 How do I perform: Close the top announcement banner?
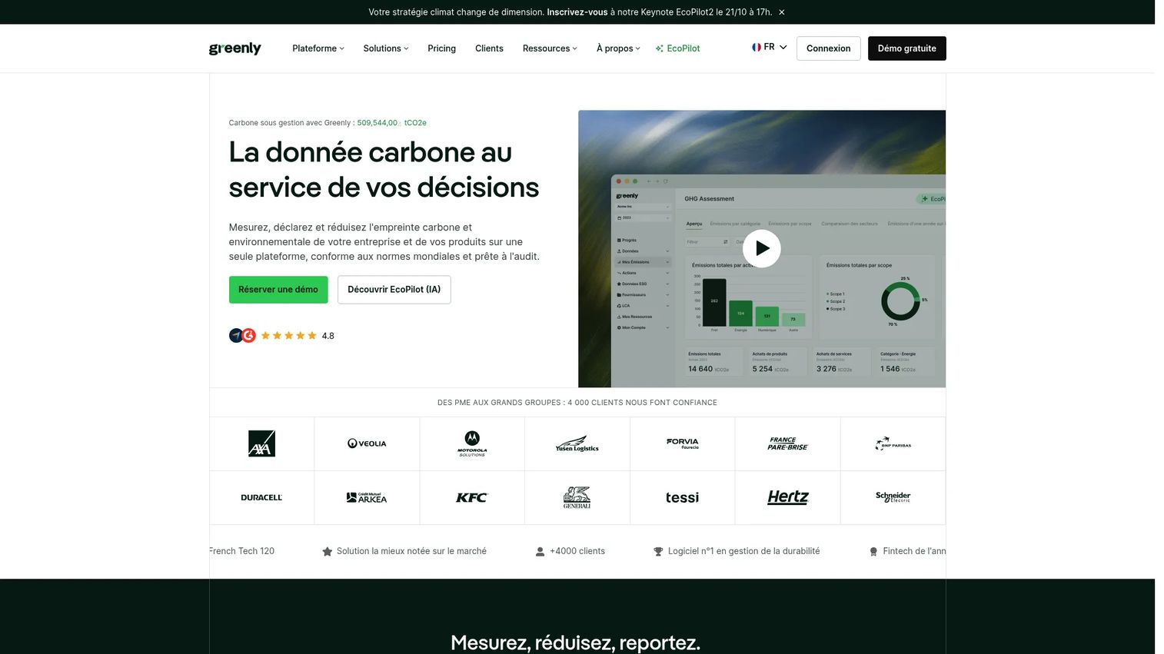(x=782, y=12)
